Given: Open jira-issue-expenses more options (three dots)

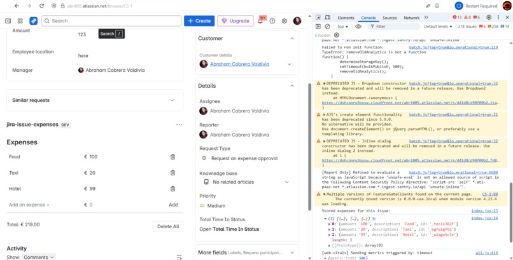Looking at the screenshot, I should [x=179, y=125].
